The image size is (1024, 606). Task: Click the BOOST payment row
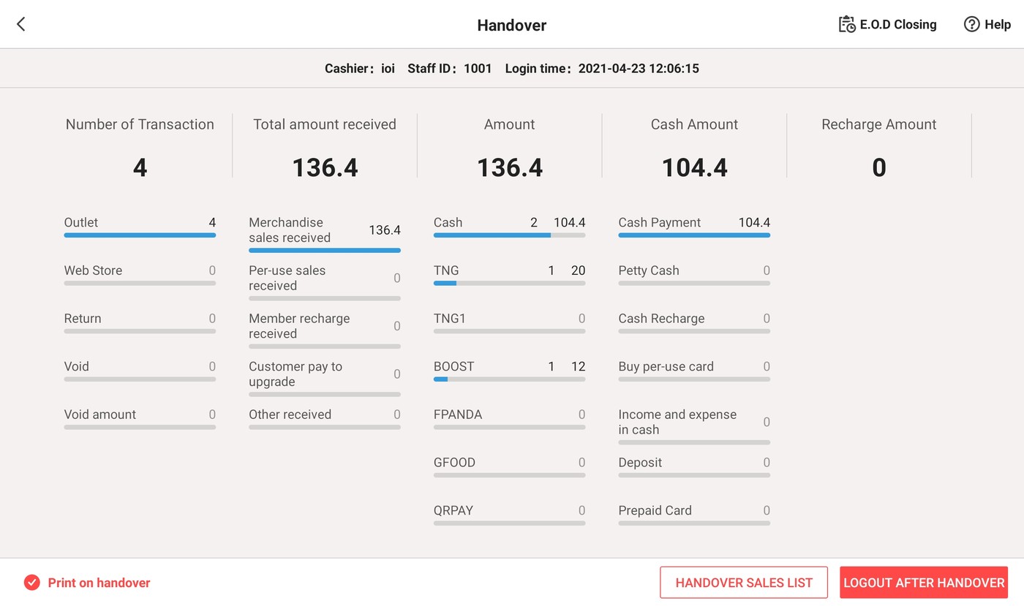point(509,371)
